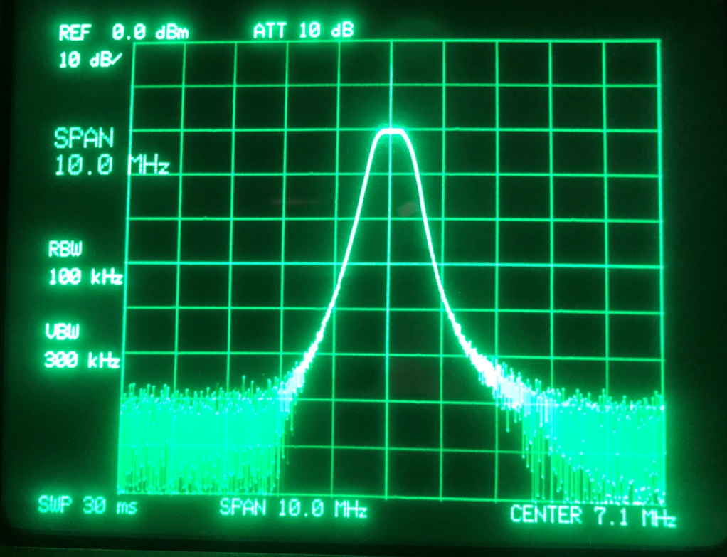Click the RBW label
The width and height of the screenshot is (727, 557).
coord(65,250)
